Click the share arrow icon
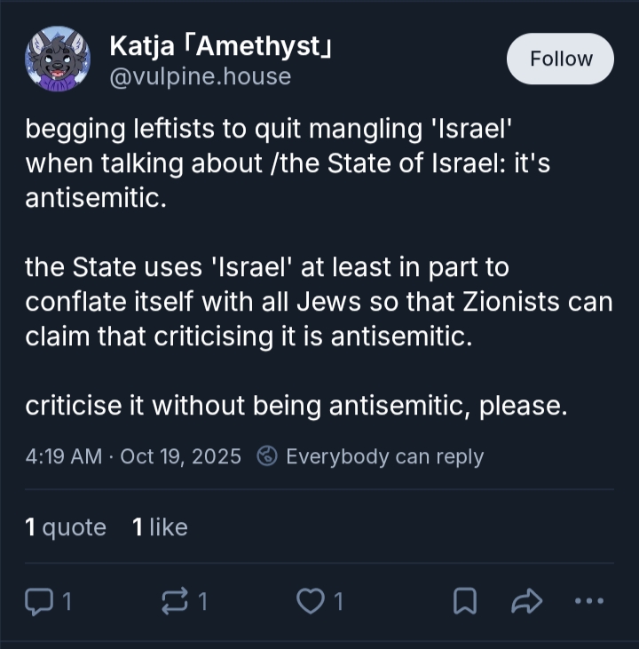Screen dimensions: 639x649 526,603
